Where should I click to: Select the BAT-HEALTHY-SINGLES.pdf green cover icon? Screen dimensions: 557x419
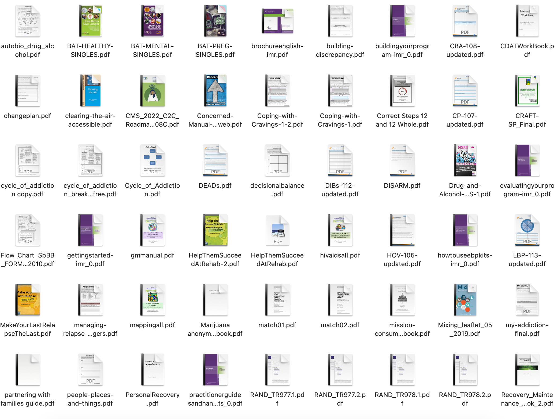tap(90, 21)
